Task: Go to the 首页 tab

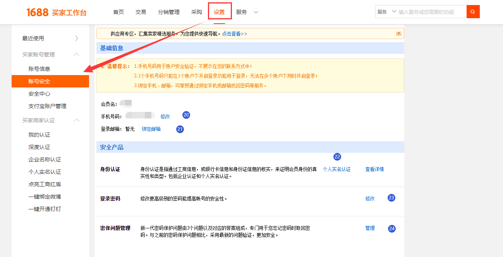Action: pos(118,12)
